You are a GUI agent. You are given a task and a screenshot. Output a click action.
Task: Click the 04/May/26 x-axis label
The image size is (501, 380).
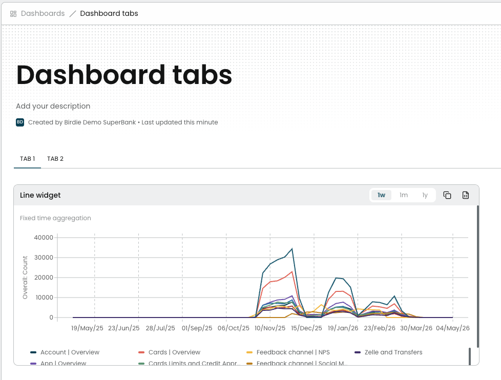[453, 328]
